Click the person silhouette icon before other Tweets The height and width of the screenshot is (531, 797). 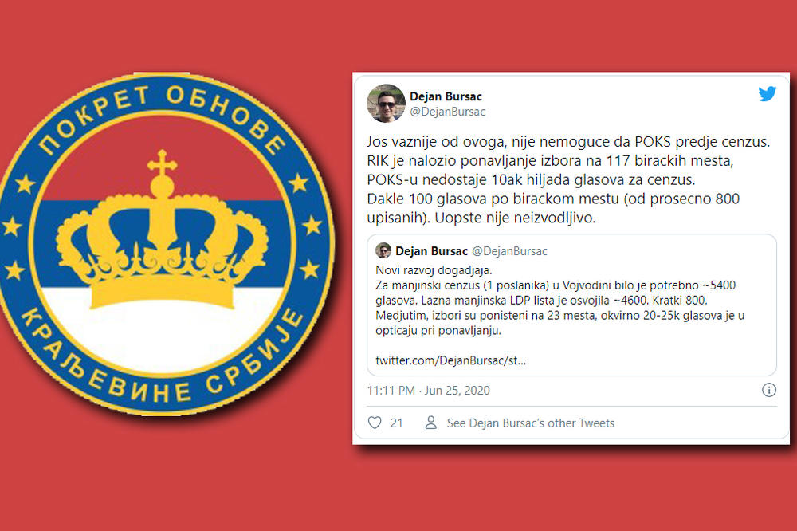431,423
